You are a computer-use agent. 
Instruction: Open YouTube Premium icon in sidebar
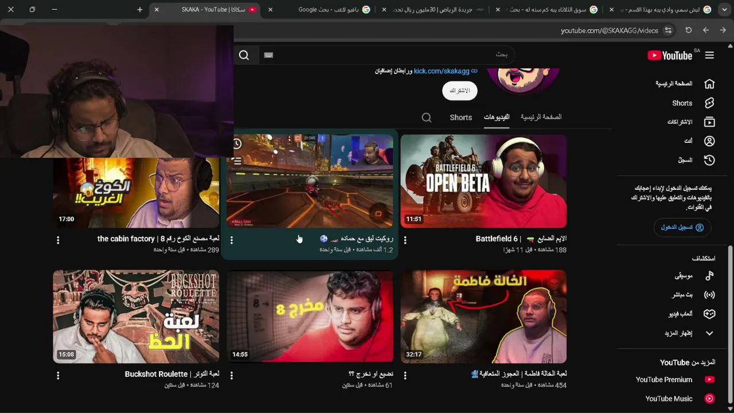tap(709, 380)
